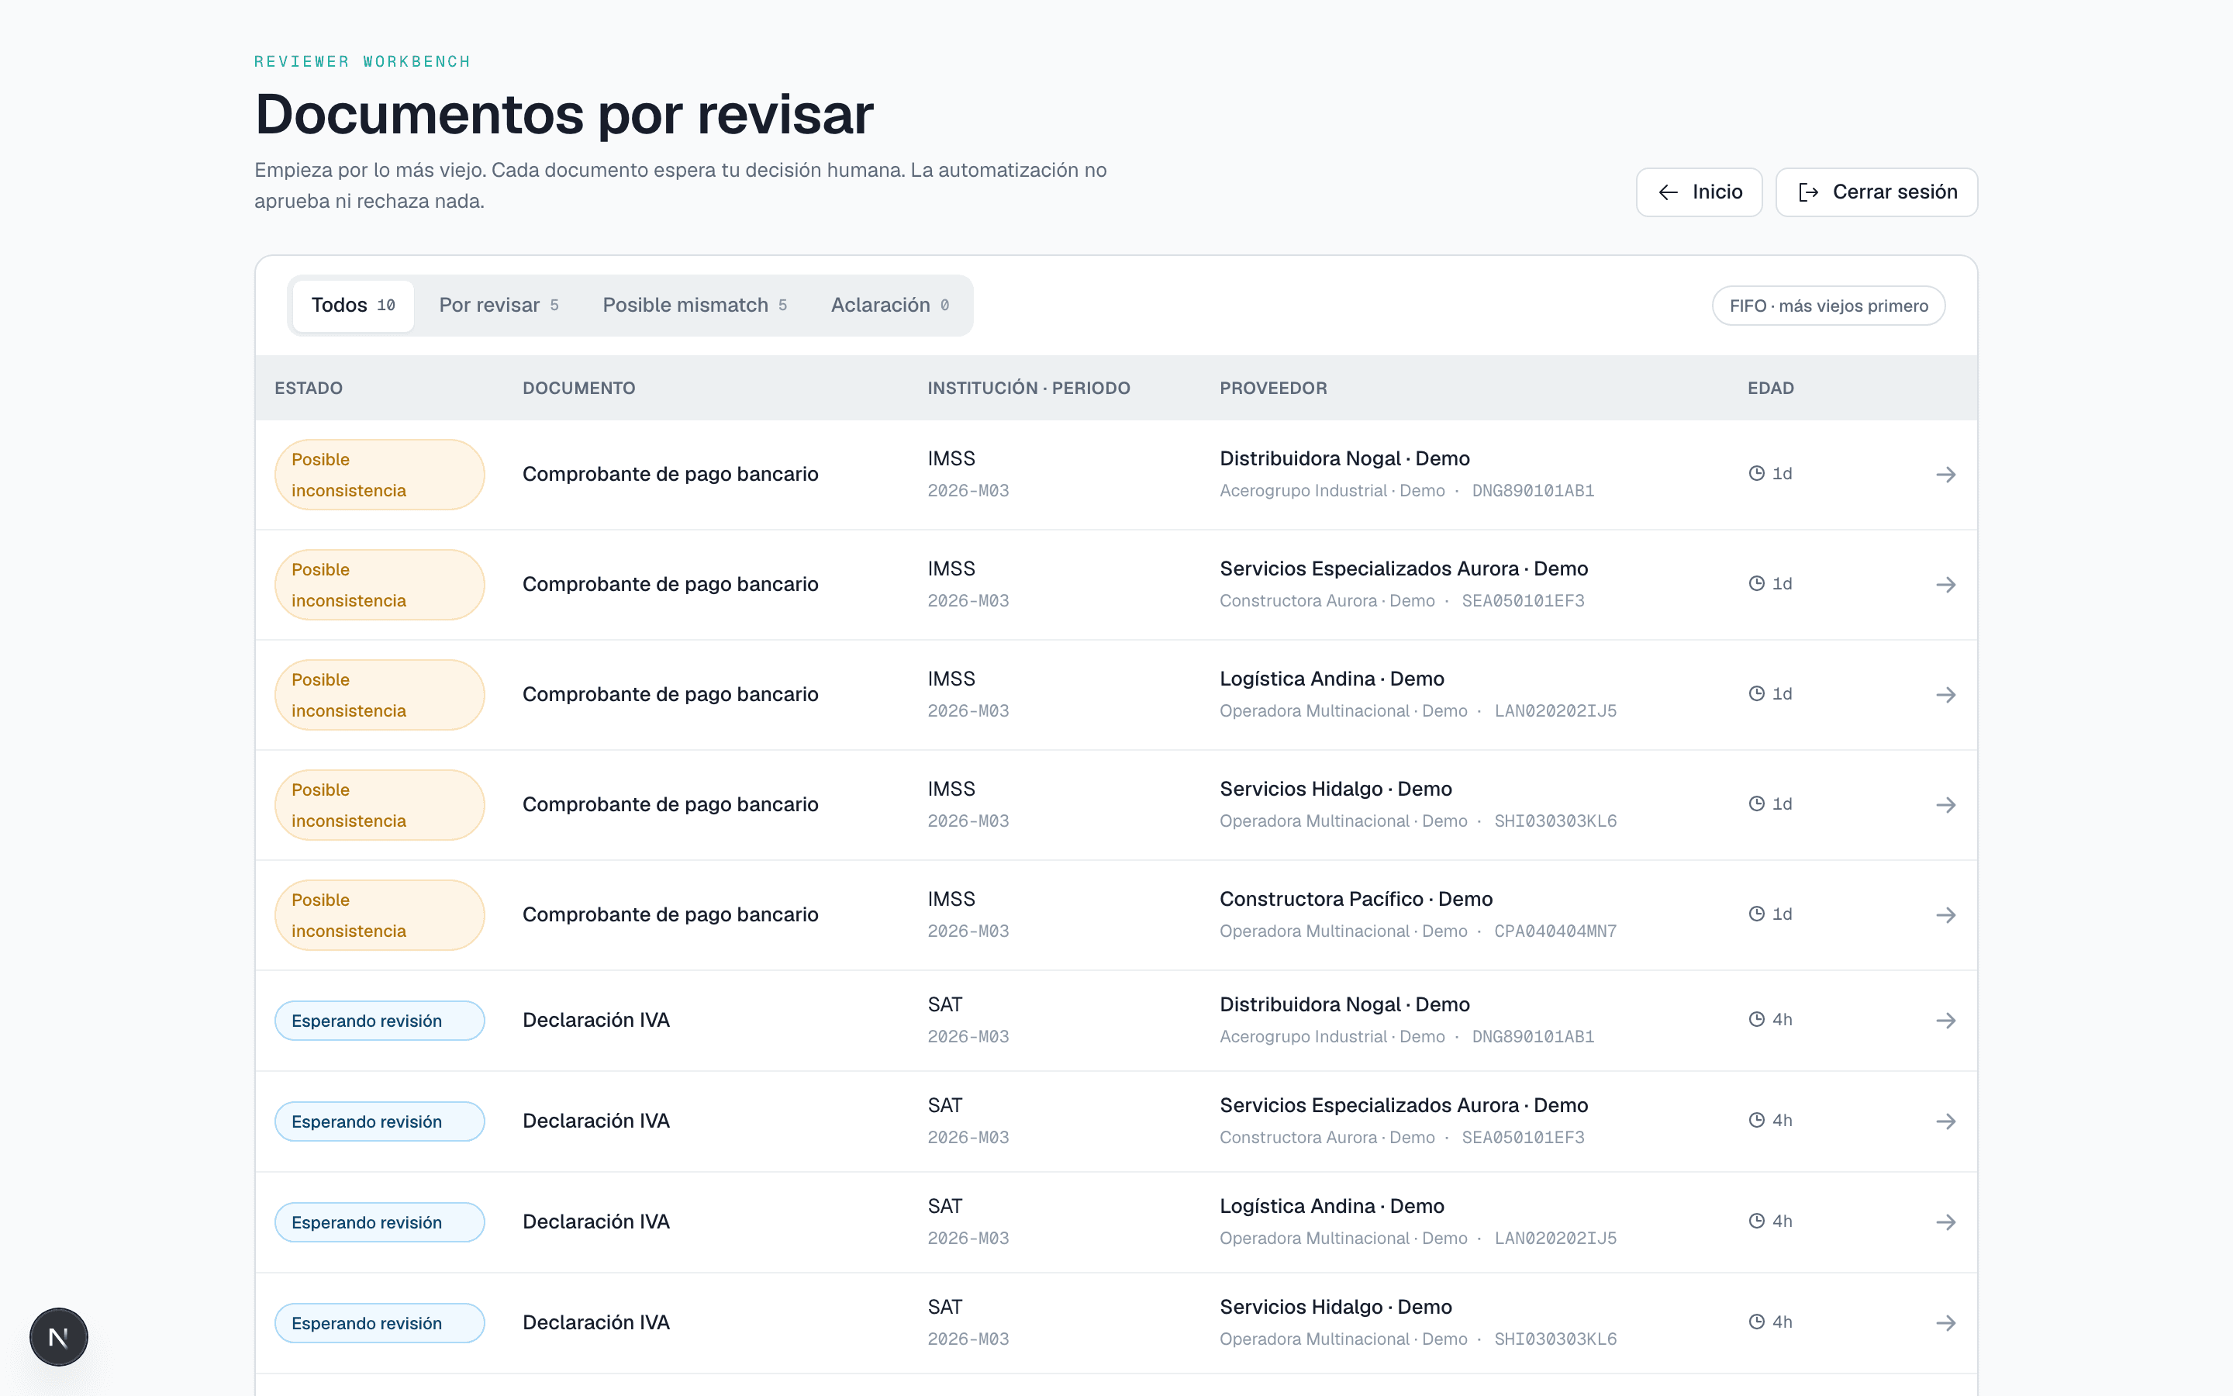Click Posible inconsistencia badge for Constructora Pacífico
The image size is (2233, 1396).
tap(379, 915)
